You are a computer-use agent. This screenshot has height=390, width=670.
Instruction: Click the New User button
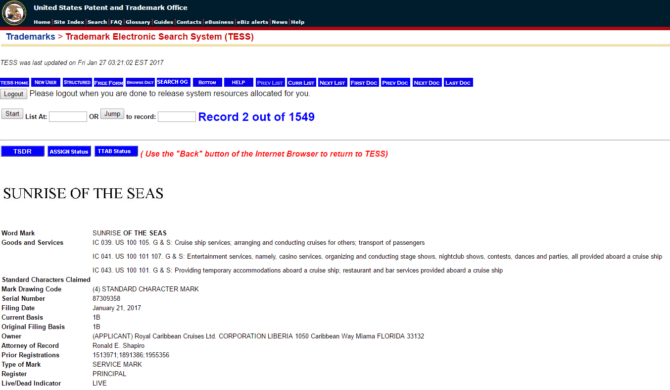pos(46,82)
